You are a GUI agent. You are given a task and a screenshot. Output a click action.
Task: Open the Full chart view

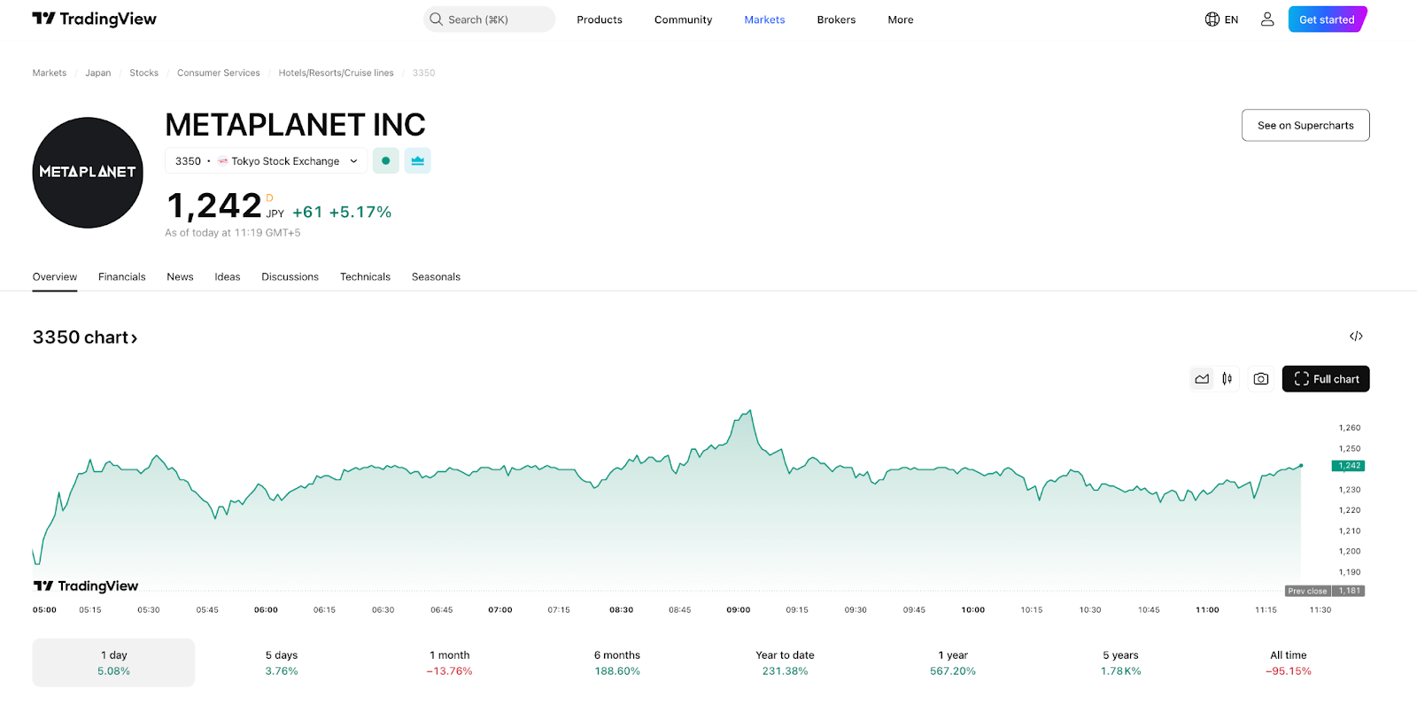[x=1326, y=379]
